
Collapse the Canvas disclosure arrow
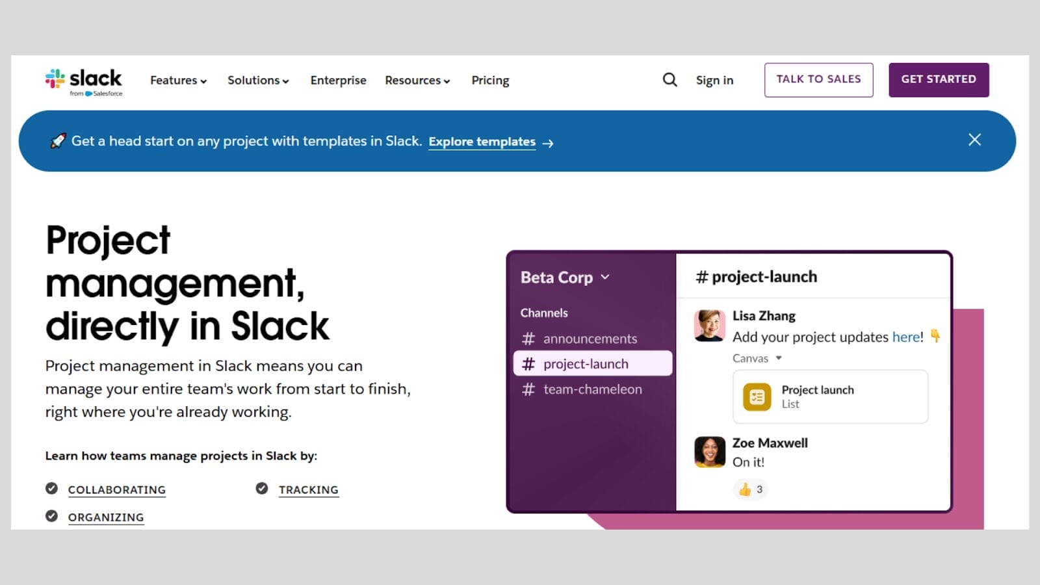click(x=778, y=358)
